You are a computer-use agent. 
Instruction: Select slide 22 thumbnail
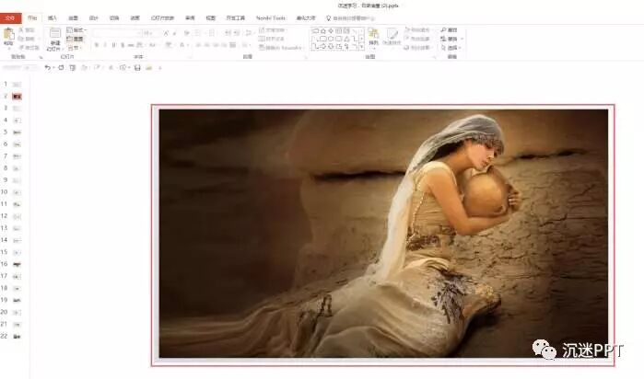pyautogui.click(x=17, y=337)
